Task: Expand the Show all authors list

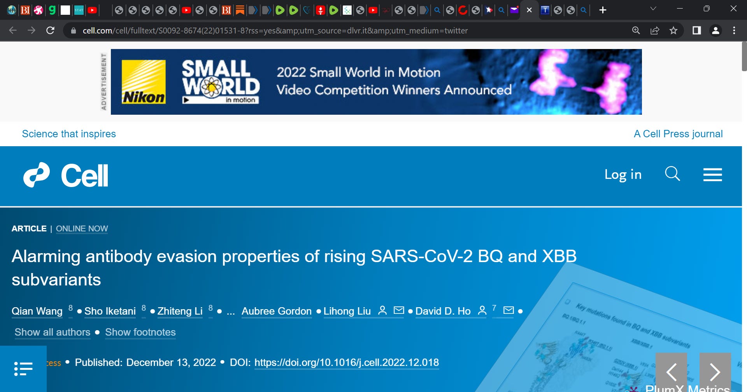Action: pos(53,332)
